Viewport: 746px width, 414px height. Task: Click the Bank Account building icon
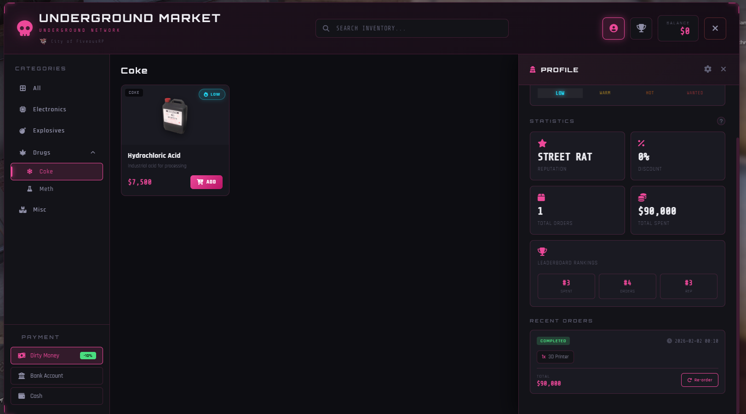(22, 376)
